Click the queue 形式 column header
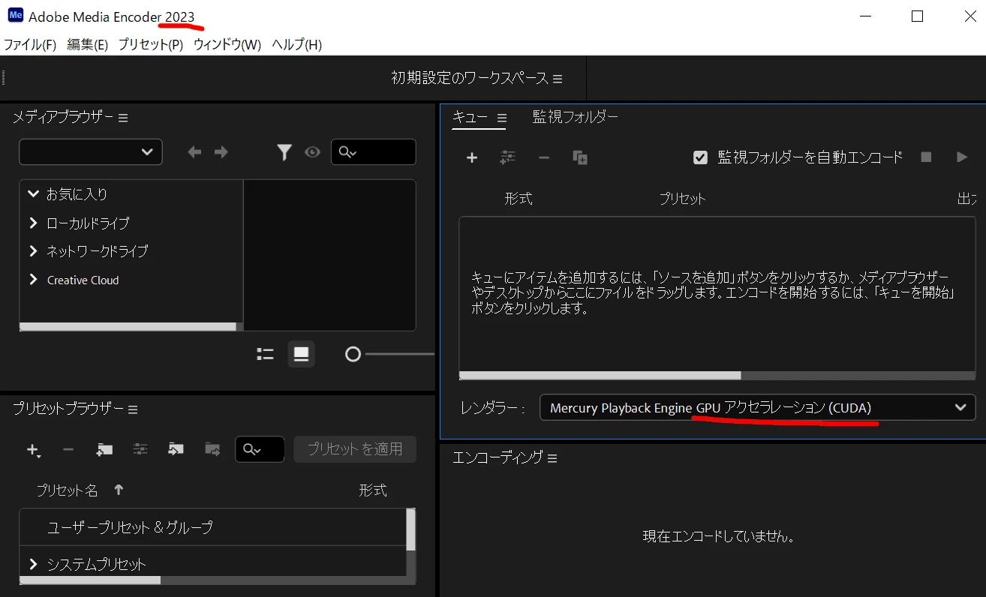 click(x=519, y=199)
